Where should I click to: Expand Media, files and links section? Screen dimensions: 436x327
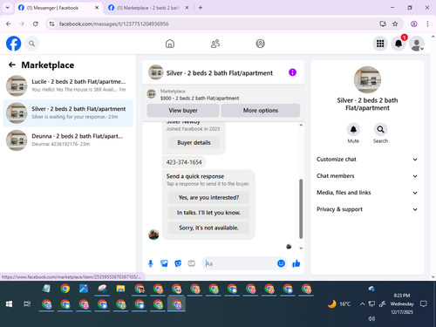pyautogui.click(x=367, y=193)
